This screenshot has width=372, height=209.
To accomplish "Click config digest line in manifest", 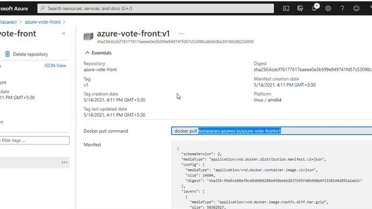I will tap(274, 181).
